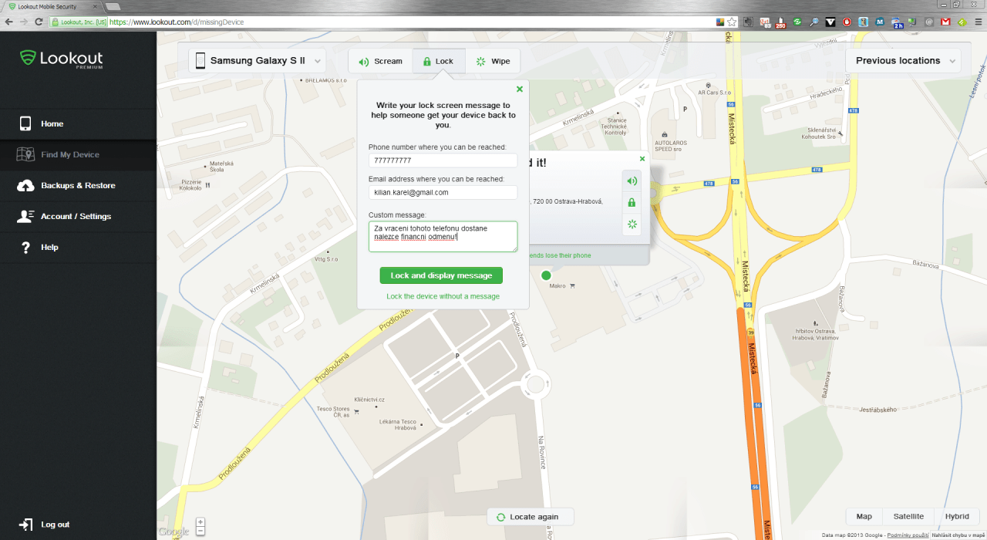Click the Lookout, Inc. SSL certificate badge
Viewport: 987px width, 540px height.
pos(79,22)
